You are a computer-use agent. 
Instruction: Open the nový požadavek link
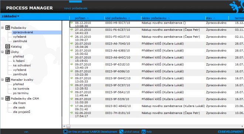pos(76,8)
